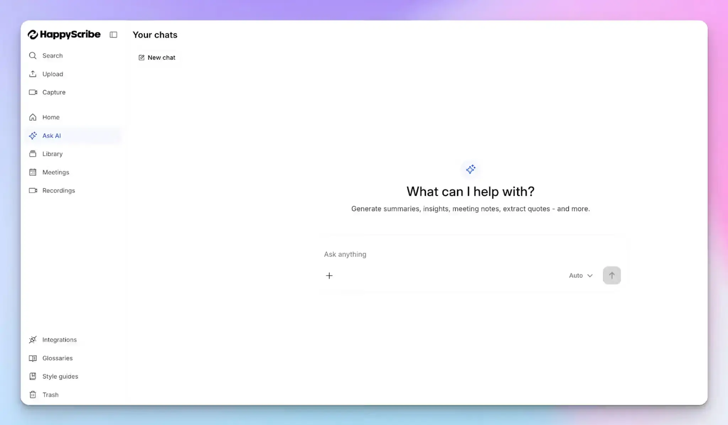Click the sparkles icon above the greeting
Image resolution: width=728 pixels, height=425 pixels.
(470, 169)
